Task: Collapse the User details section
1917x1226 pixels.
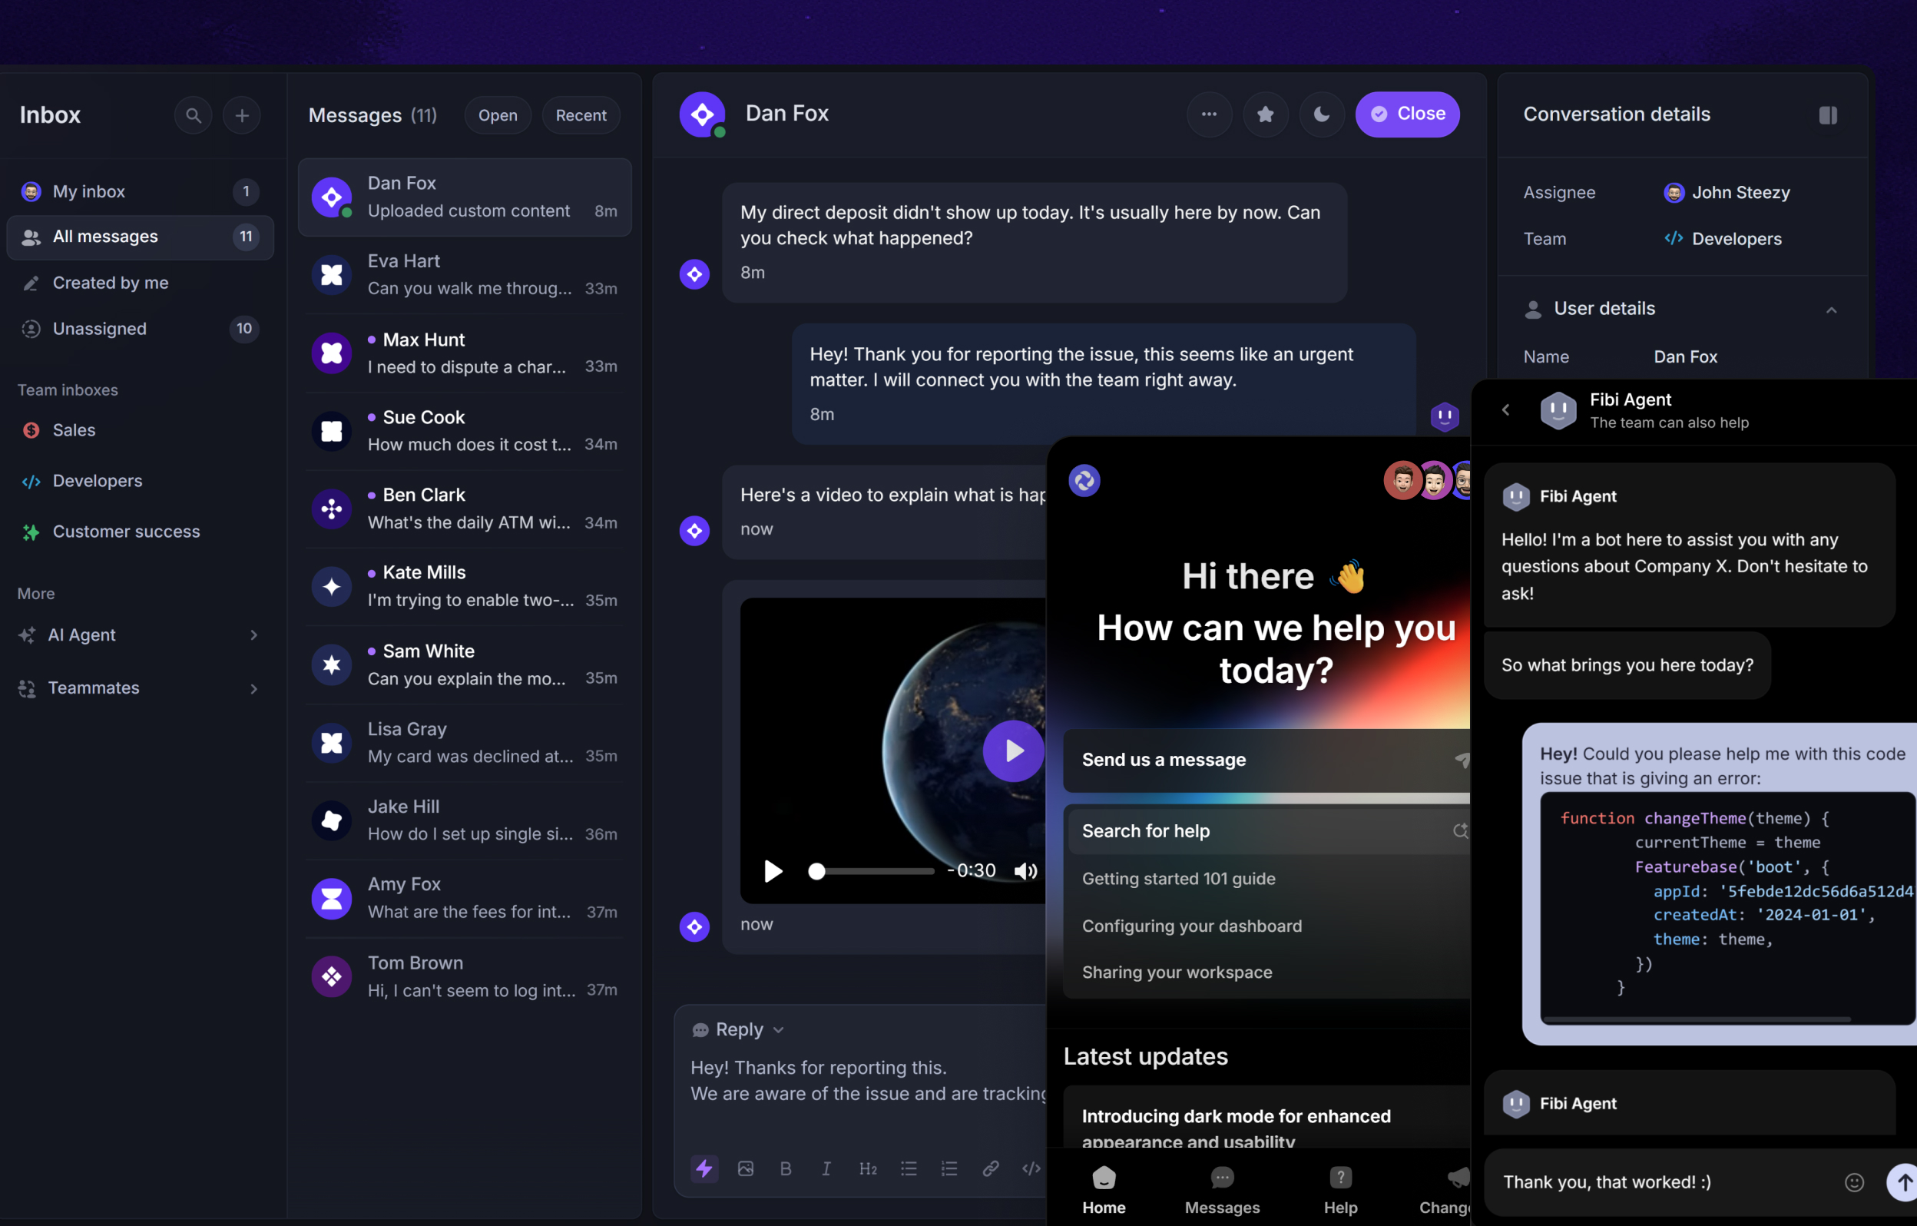Action: 1831,310
